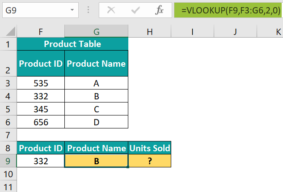Click the Cancel (X) formula bar icon

(x=111, y=10)
